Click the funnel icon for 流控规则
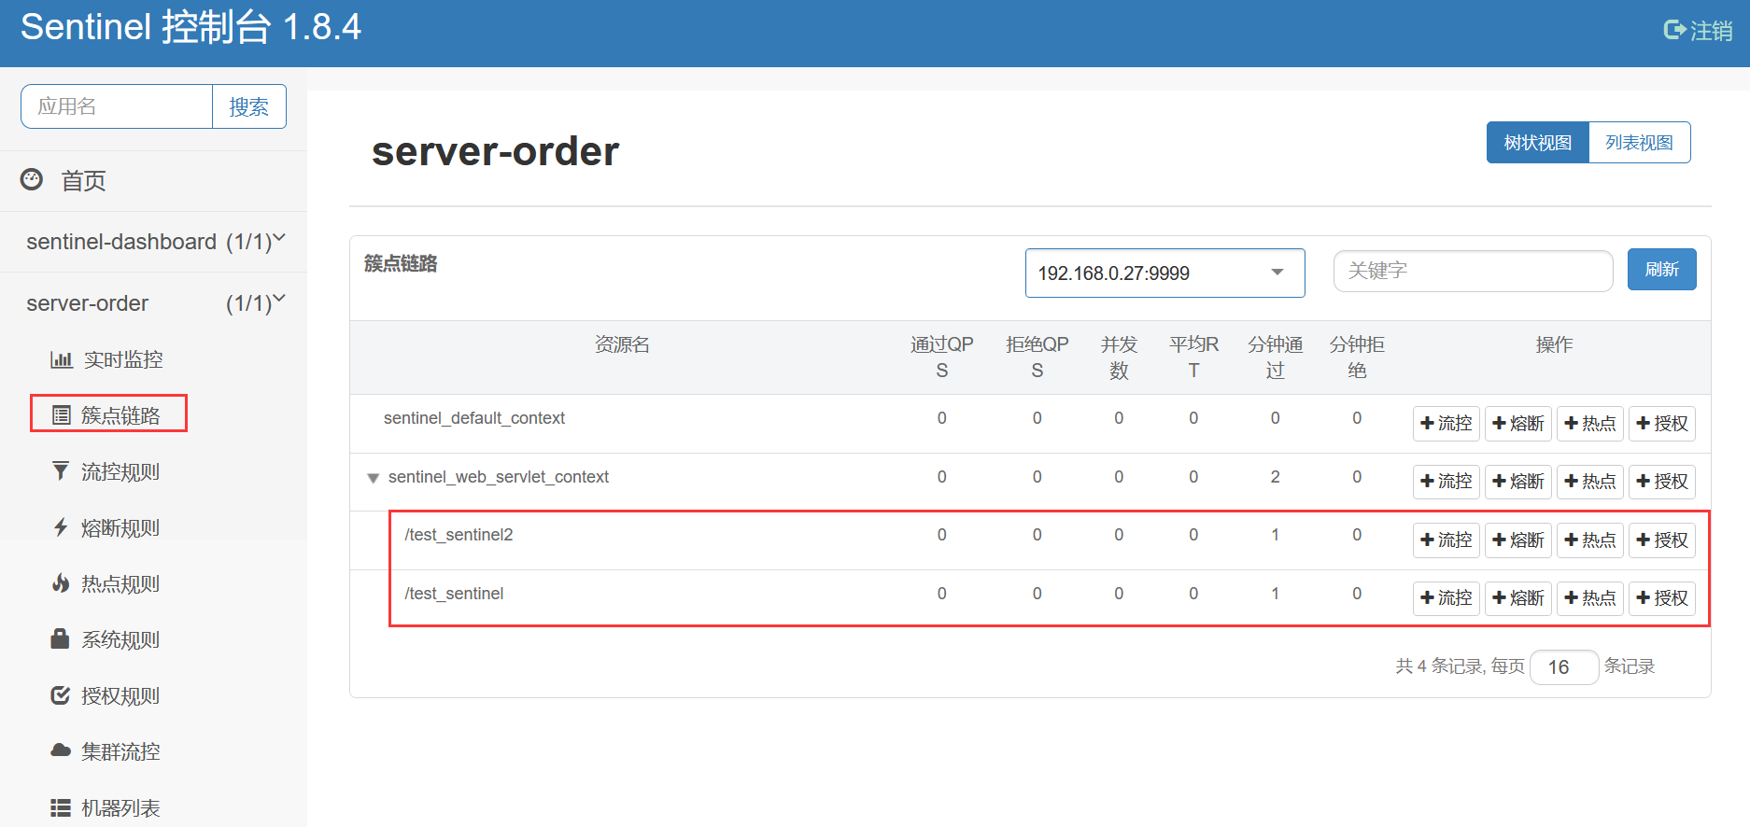Screen dimensions: 1750x827 pyautogui.click(x=61, y=471)
